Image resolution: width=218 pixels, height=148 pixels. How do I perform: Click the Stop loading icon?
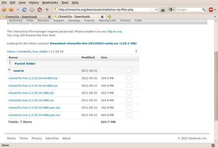point(32,10)
